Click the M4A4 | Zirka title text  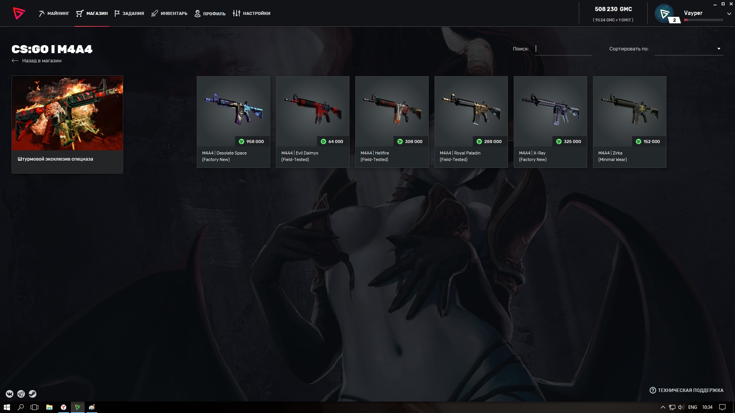610,153
